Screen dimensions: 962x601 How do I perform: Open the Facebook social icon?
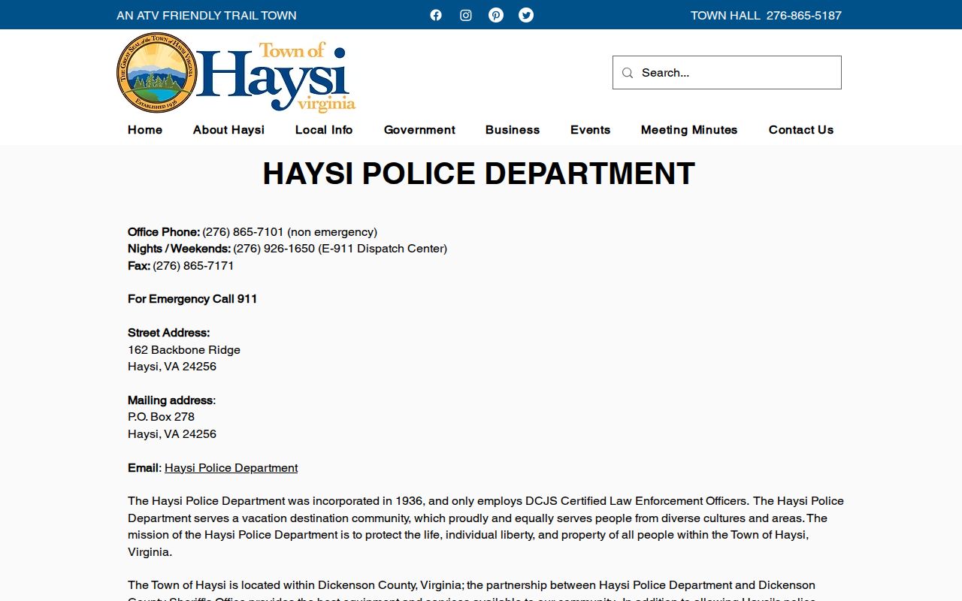(436, 15)
